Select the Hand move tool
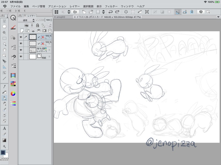 click(4, 50)
